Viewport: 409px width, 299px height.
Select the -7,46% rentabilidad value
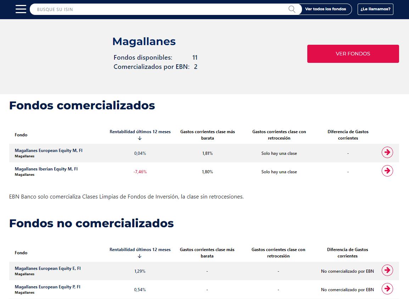(x=140, y=172)
